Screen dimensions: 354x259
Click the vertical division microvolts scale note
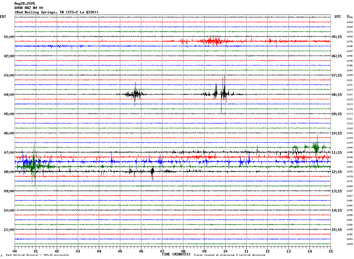[x=37, y=255]
